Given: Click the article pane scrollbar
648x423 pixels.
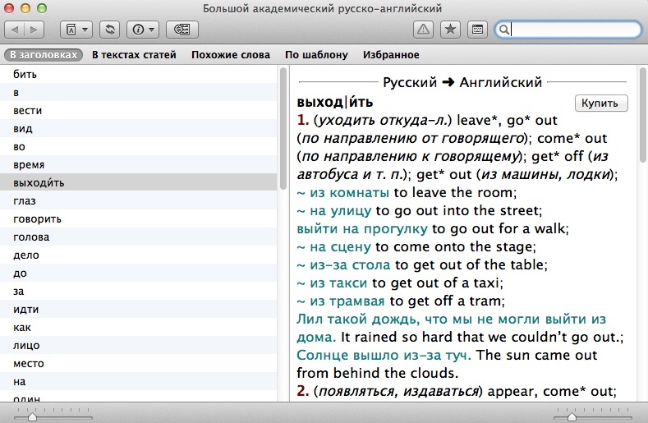Looking at the screenshot, I should 643,116.
